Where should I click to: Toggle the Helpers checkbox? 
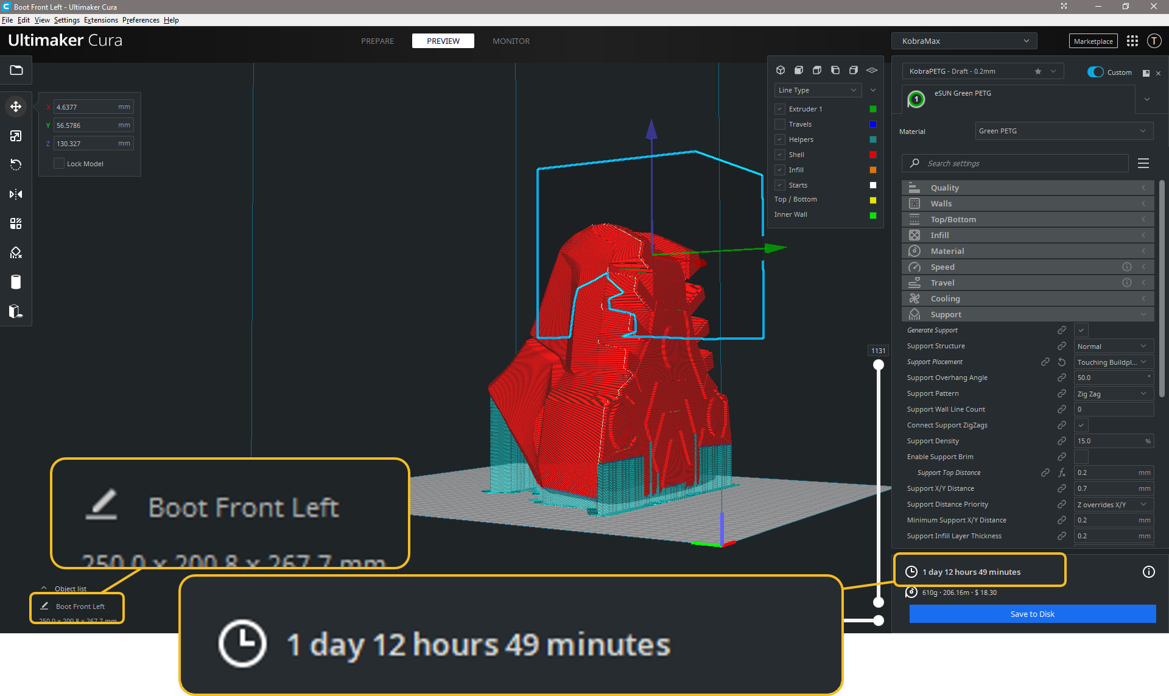779,139
